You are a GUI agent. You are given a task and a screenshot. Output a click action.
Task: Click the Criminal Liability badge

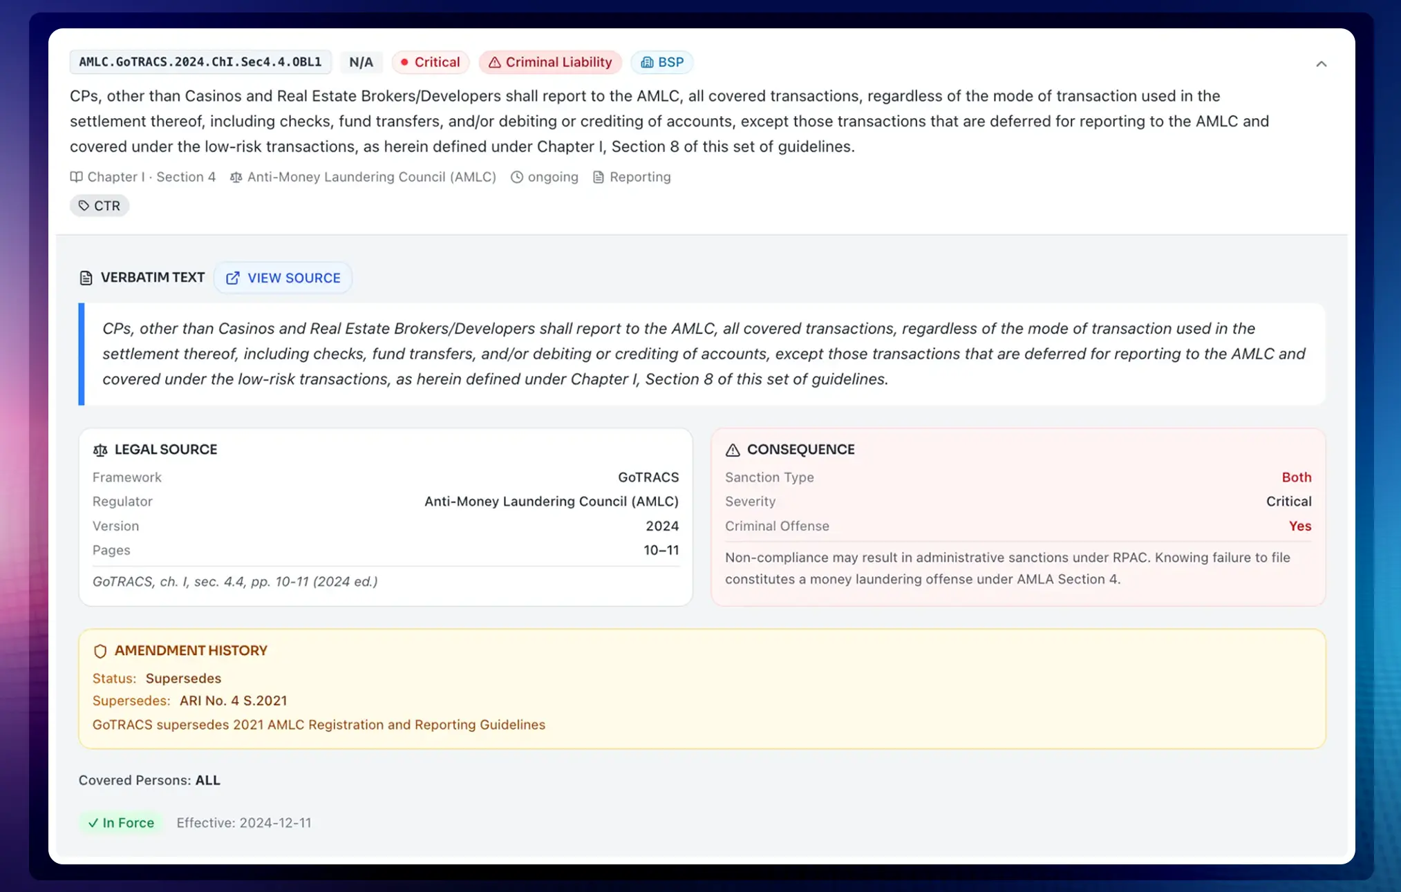pos(550,62)
